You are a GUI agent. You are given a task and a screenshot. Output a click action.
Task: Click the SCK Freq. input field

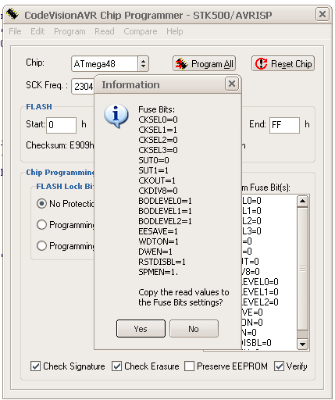[83, 86]
